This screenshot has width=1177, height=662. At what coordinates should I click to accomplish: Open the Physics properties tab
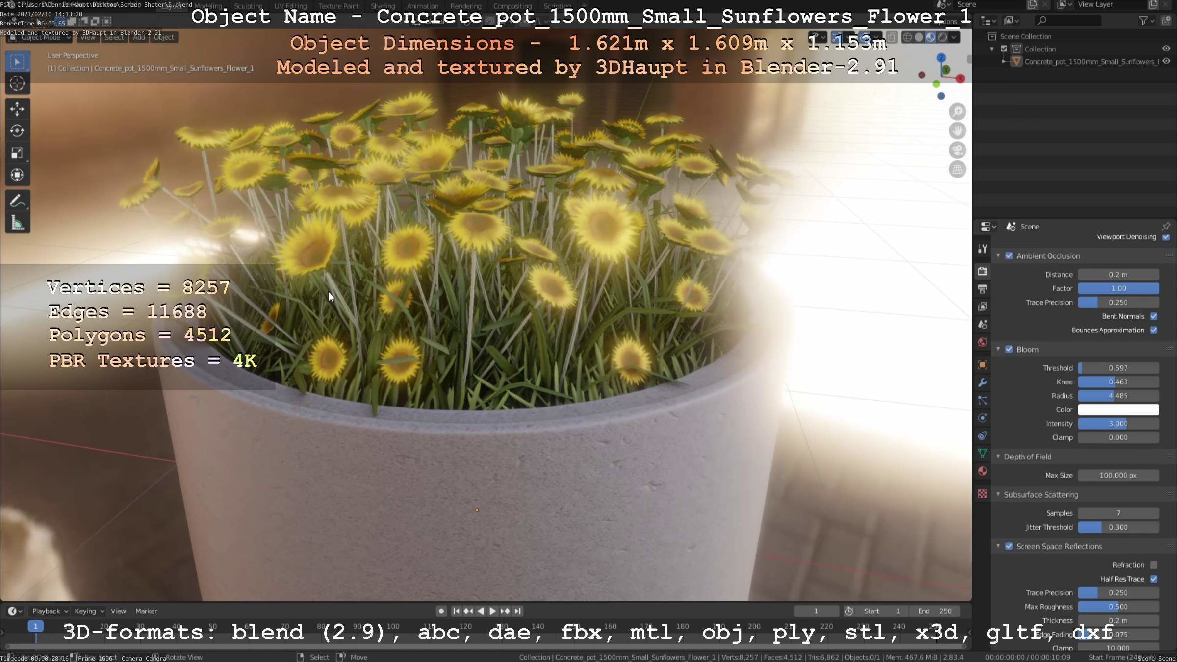983,418
